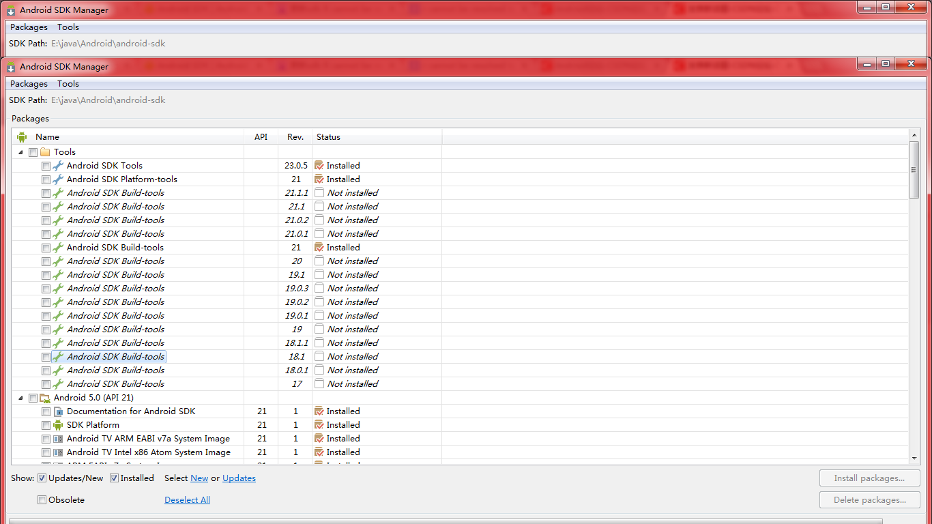Open the Packages menu in background window
932x524 pixels.
[x=29, y=27]
